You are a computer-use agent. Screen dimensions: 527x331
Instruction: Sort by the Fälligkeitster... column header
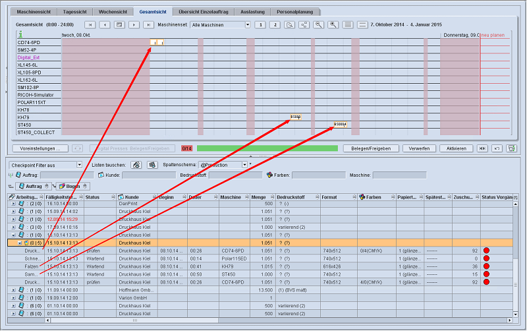point(63,197)
